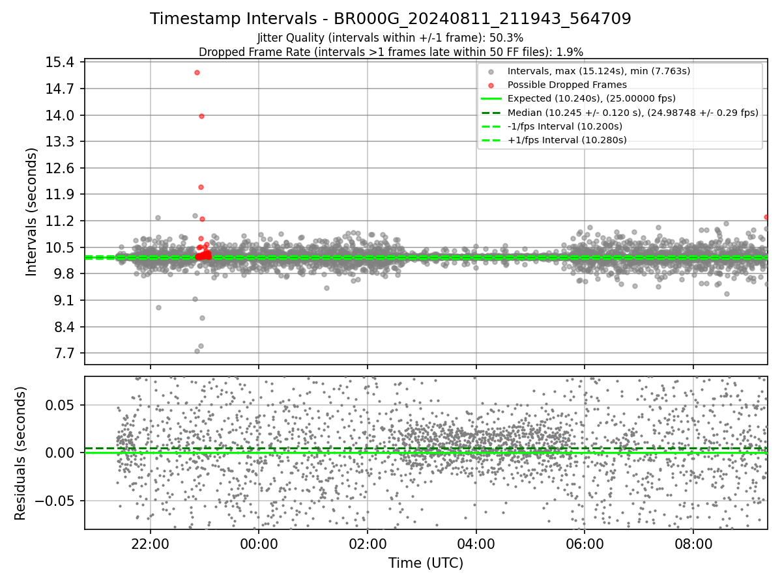Click the '11.9' y-axis tick label

point(59,195)
